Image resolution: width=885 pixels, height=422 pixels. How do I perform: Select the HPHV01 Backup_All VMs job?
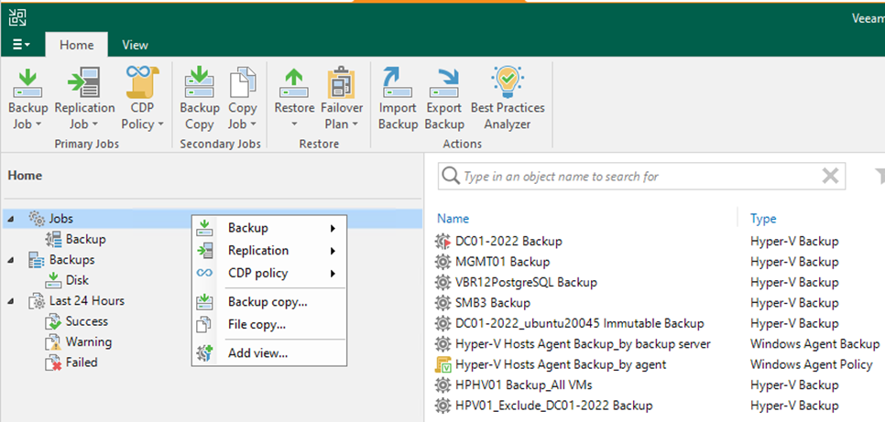pyautogui.click(x=523, y=384)
